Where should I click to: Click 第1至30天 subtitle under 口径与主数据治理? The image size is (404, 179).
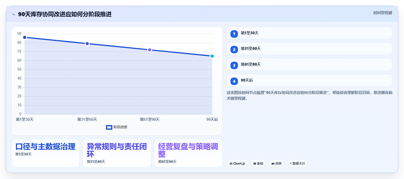(23, 154)
